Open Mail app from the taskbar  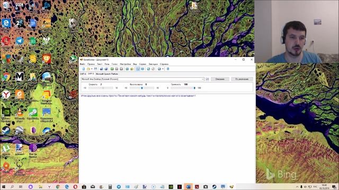click(93, 187)
